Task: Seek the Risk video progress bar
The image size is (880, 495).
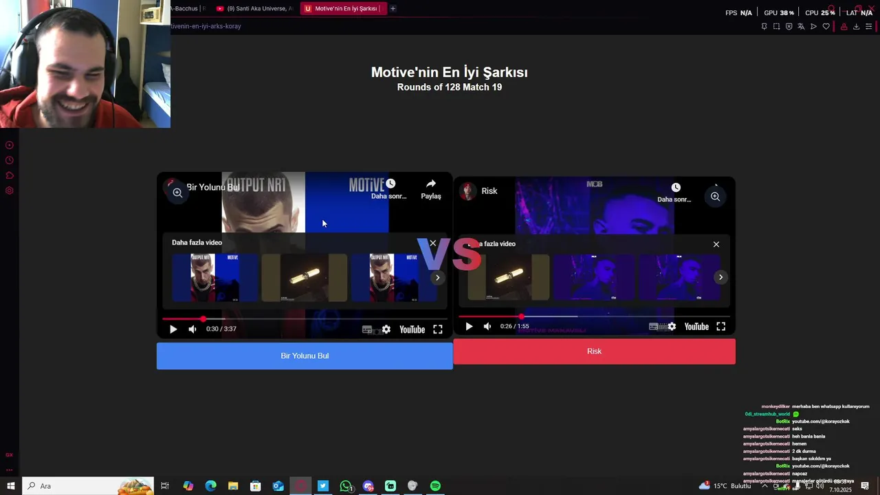Action: (x=594, y=316)
